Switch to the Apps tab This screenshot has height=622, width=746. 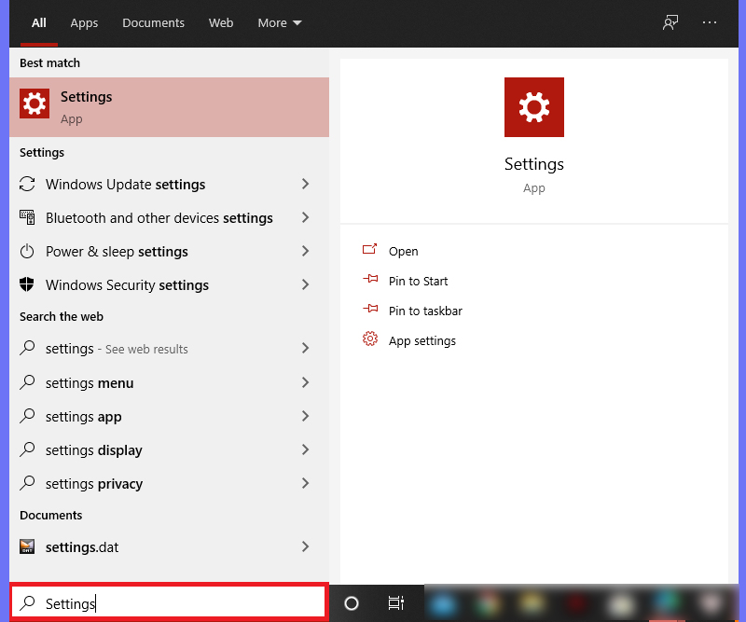[x=84, y=22]
